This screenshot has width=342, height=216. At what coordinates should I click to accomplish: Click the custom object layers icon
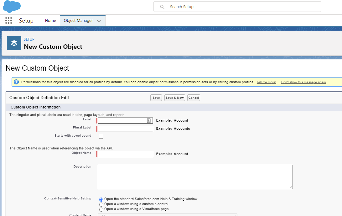tap(14, 43)
